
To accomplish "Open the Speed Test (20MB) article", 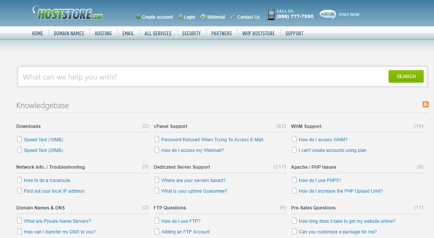I will click(44, 150).
